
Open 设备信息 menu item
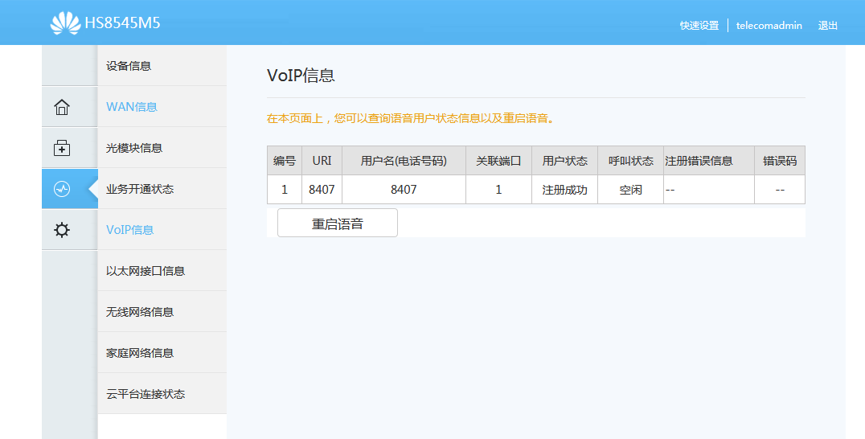coord(129,66)
